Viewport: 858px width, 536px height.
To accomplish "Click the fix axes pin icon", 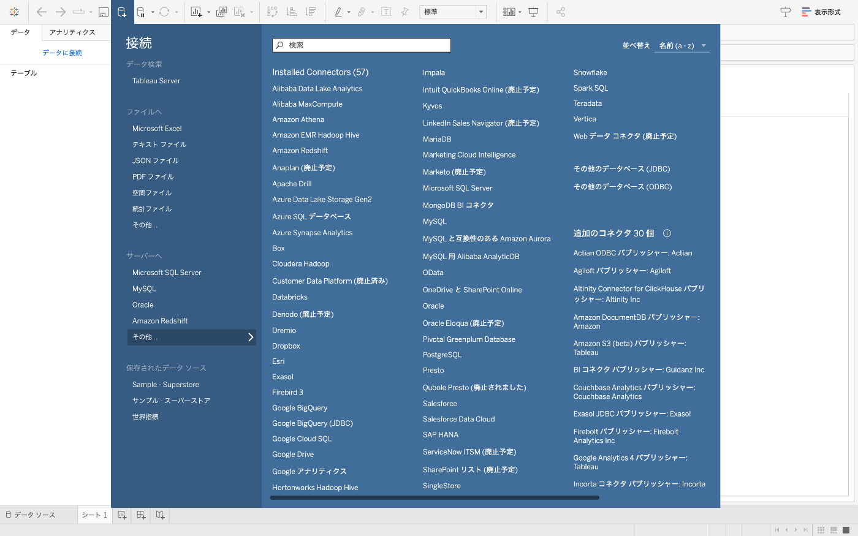I will tap(404, 12).
